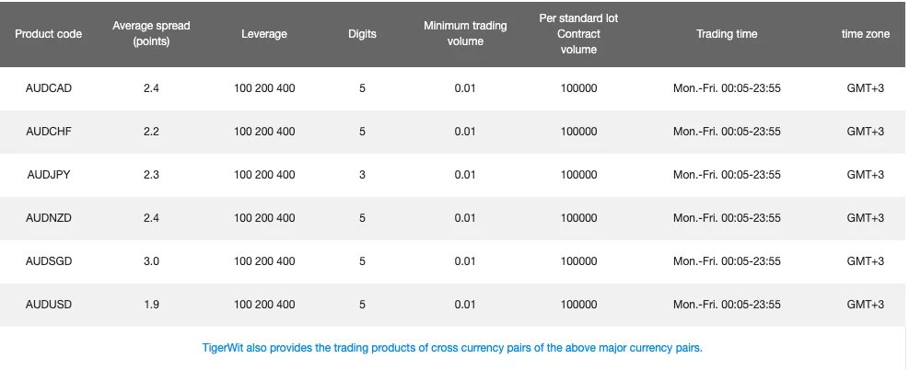Select the AUDCAD product code
The height and width of the screenshot is (370, 909).
point(49,89)
